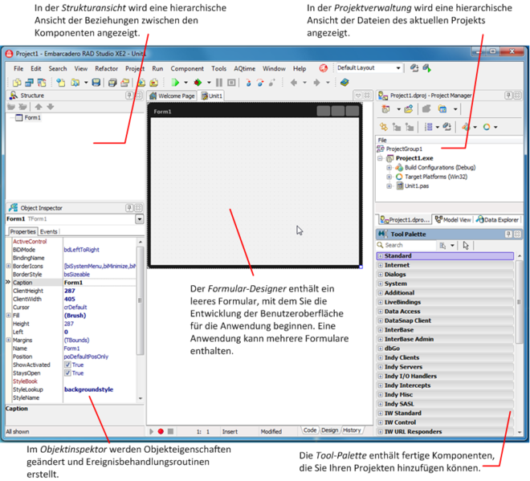Click the Save Desktop layout icon
This screenshot has width=530, height=481.
click(x=414, y=68)
